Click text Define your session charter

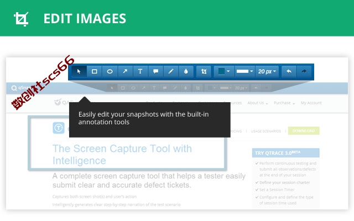tap(284, 182)
